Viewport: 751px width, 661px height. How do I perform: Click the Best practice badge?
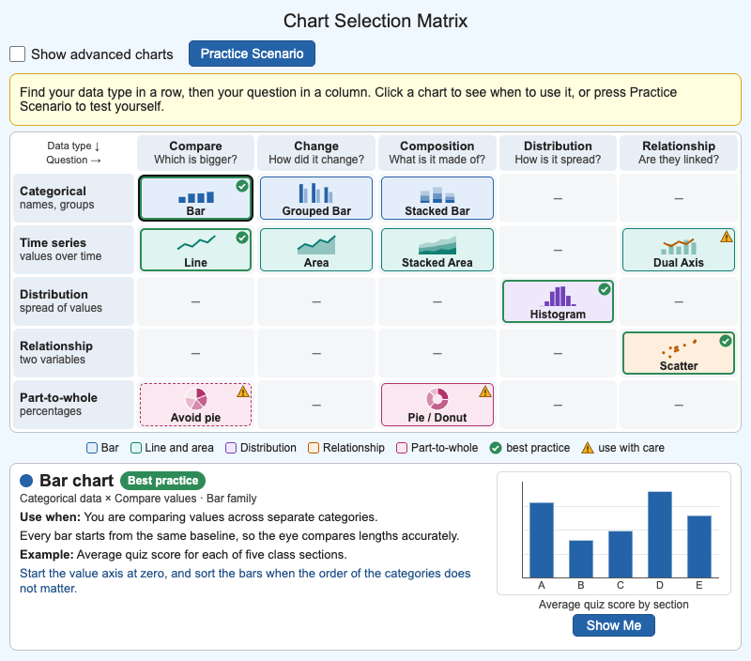[x=162, y=481]
